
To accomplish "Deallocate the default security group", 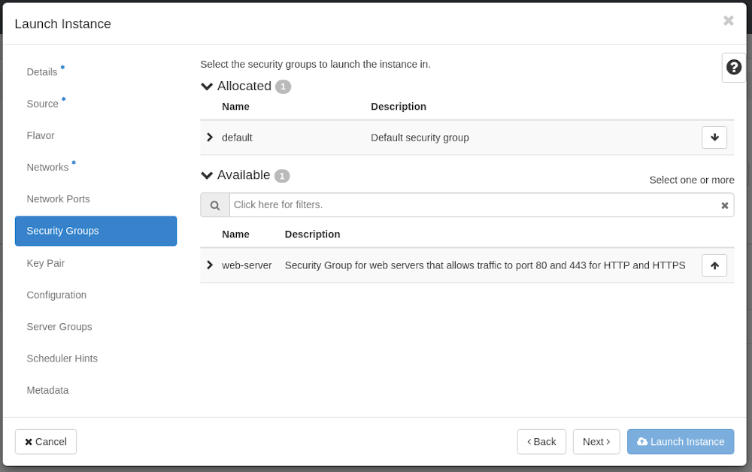I will (x=714, y=138).
